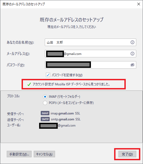
Task: Click the SMTP badge beside outgoing server
Action: 45,119
